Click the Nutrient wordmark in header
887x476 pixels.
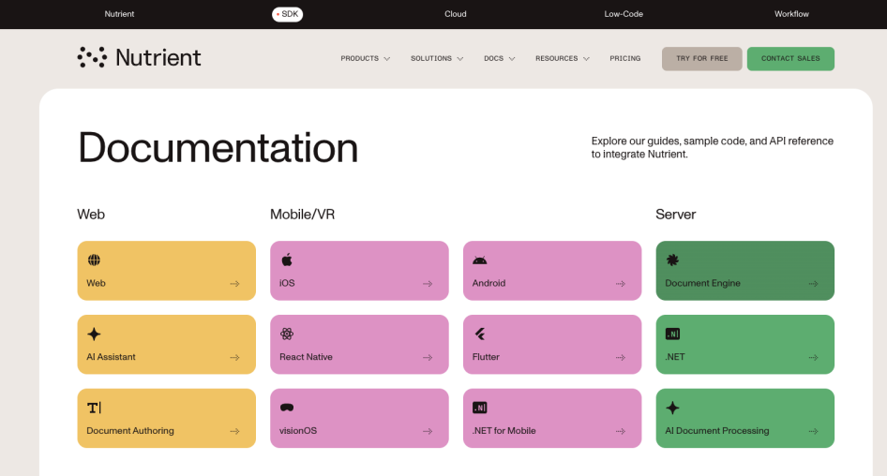[x=158, y=58]
